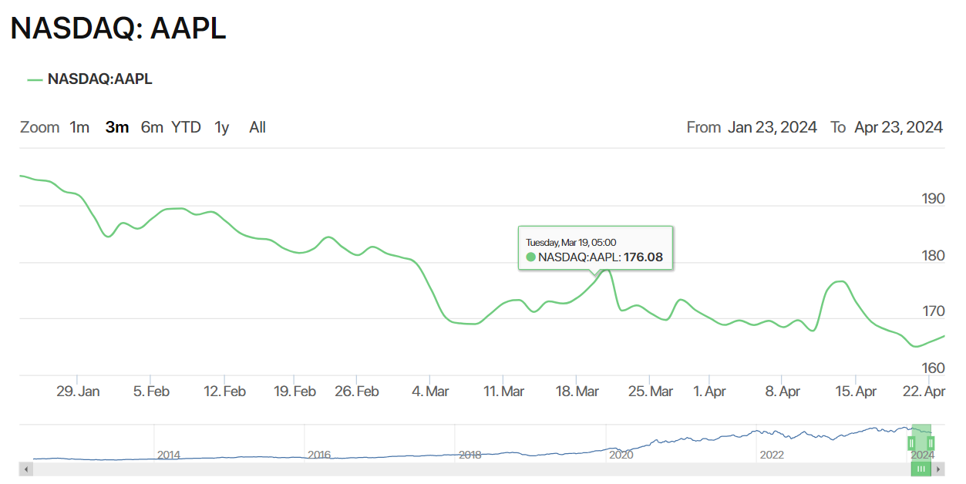Click the 18. Mar axis label
Viewport: 966px width, 484px height.
pos(577,392)
